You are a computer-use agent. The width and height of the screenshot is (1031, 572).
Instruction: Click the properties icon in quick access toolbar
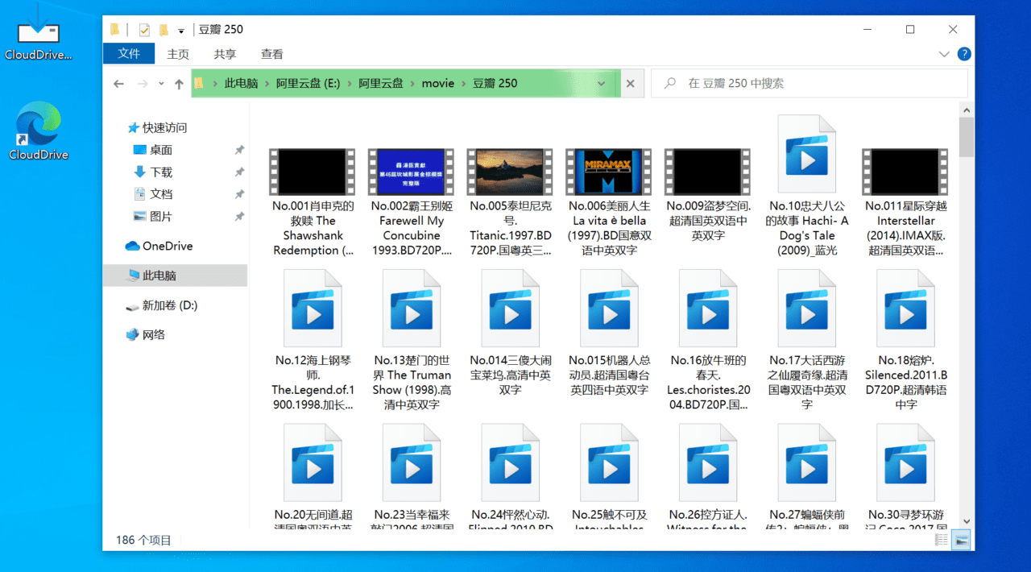pyautogui.click(x=144, y=30)
